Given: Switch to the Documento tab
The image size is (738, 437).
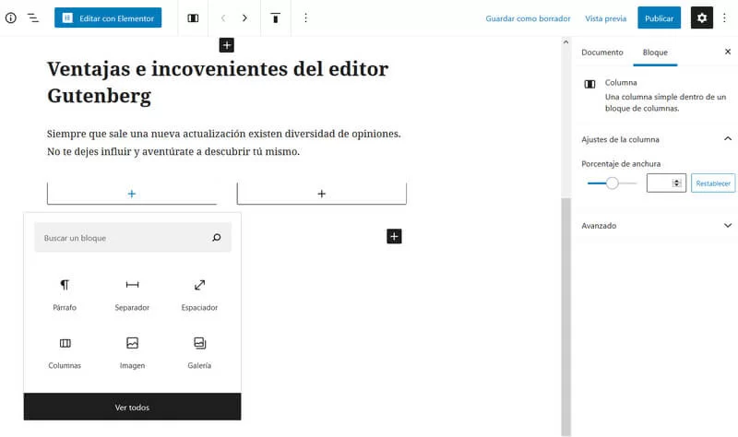Looking at the screenshot, I should (602, 53).
